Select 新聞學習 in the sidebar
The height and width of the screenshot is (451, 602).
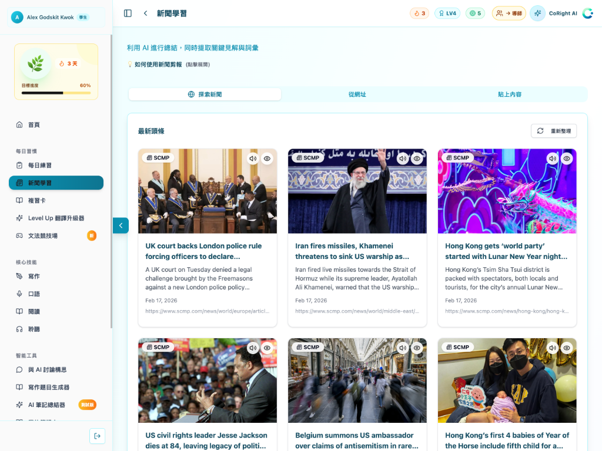tap(56, 183)
